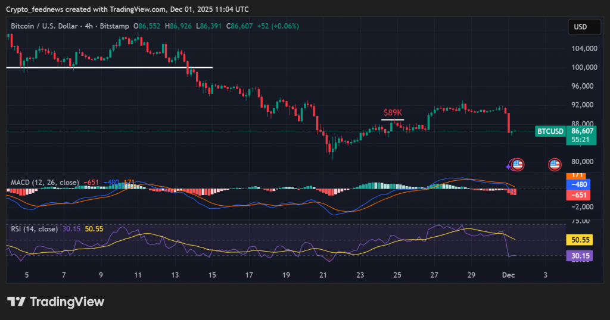Screen dimensions: 610x320
Task: Click the 55:21 candle countdown timer
Action: [x=580, y=140]
